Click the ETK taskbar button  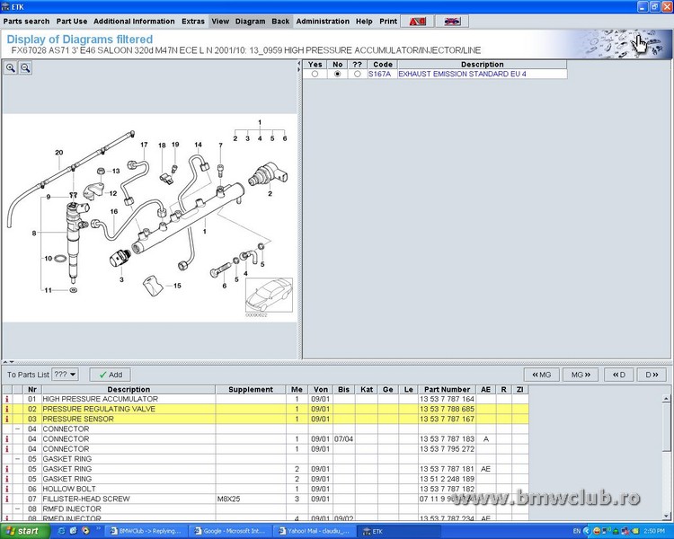[x=399, y=531]
